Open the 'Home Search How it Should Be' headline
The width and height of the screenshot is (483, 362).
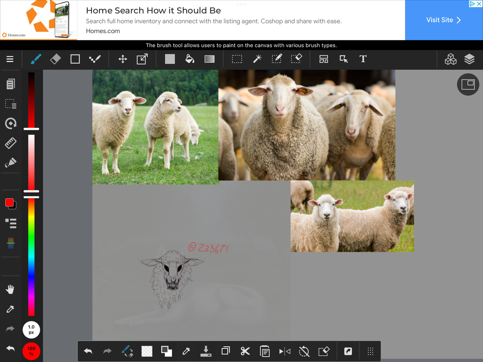pos(153,10)
